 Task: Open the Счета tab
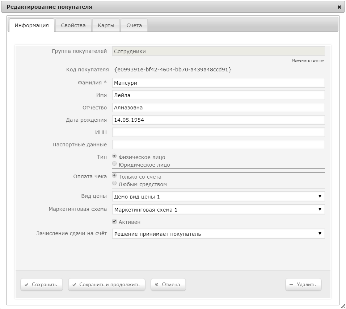pyautogui.click(x=134, y=25)
